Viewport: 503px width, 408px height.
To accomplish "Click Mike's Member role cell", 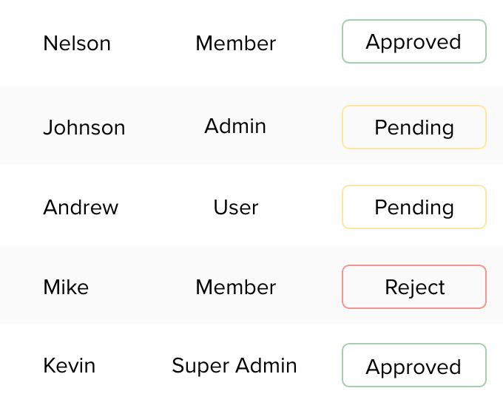I will 236,287.
